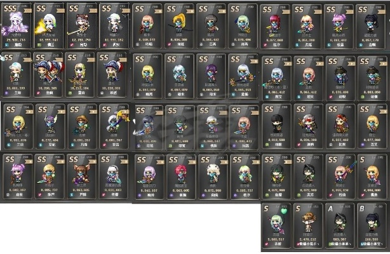This screenshot has height=254, width=390.
Task: Pick the S-rank card with green heart balloon
Action: 276,225
